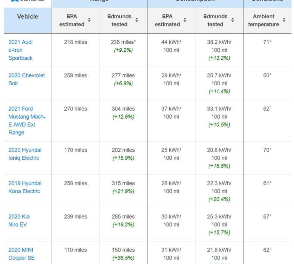Select the '285 miles' cell
This screenshot has height=264, width=294.
123,216
